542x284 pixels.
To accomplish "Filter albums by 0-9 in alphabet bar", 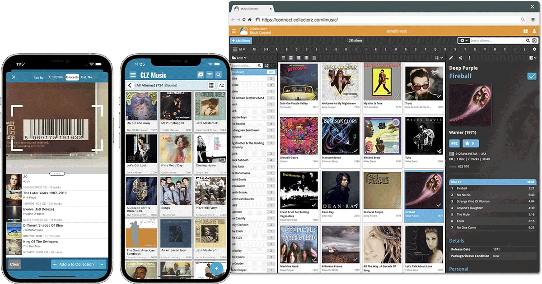I will tap(266, 49).
